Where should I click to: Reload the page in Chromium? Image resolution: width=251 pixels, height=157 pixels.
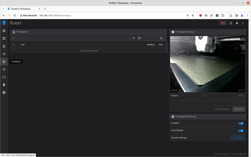point(15,16)
